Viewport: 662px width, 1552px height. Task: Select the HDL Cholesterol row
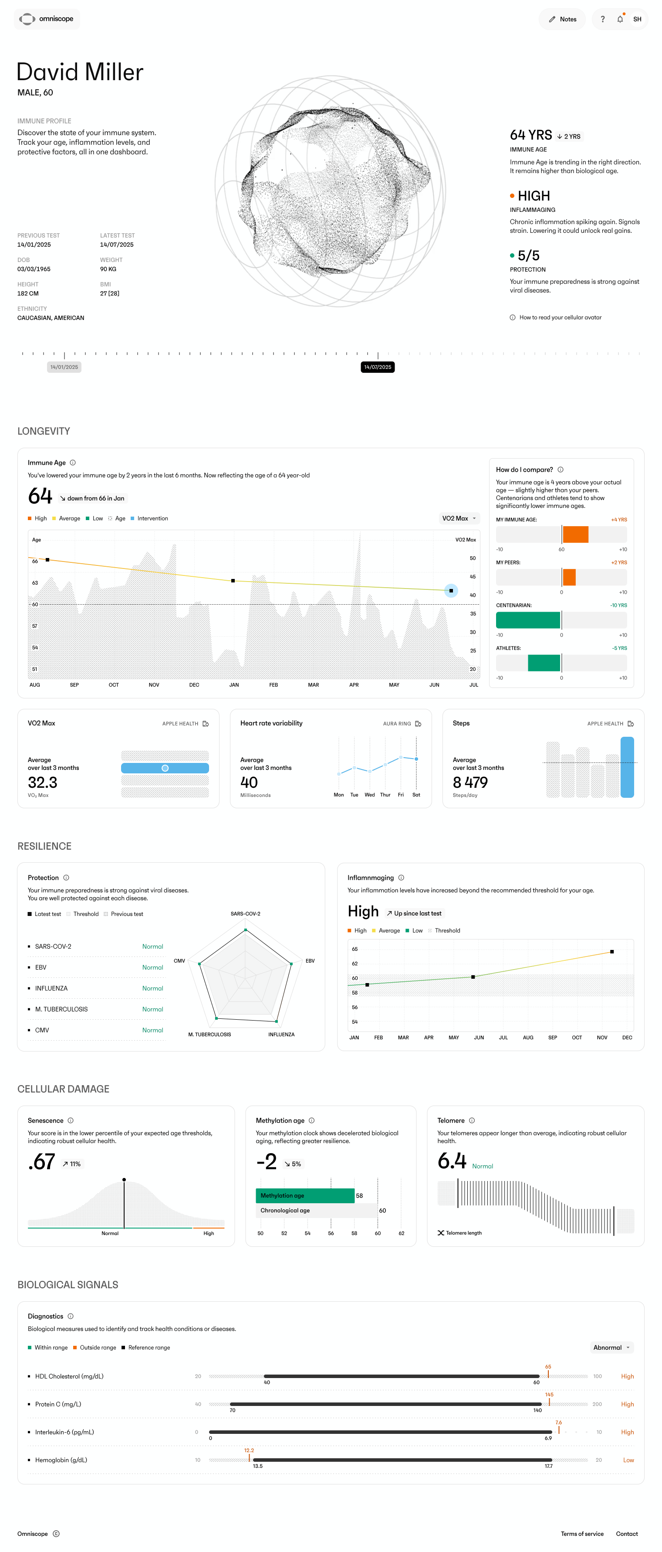pos(331,1377)
